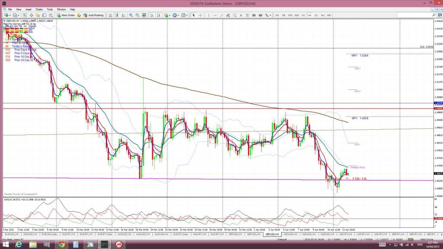This screenshot has width=443, height=249.
Task: Switch chart to line chart type
Action: tap(123, 15)
